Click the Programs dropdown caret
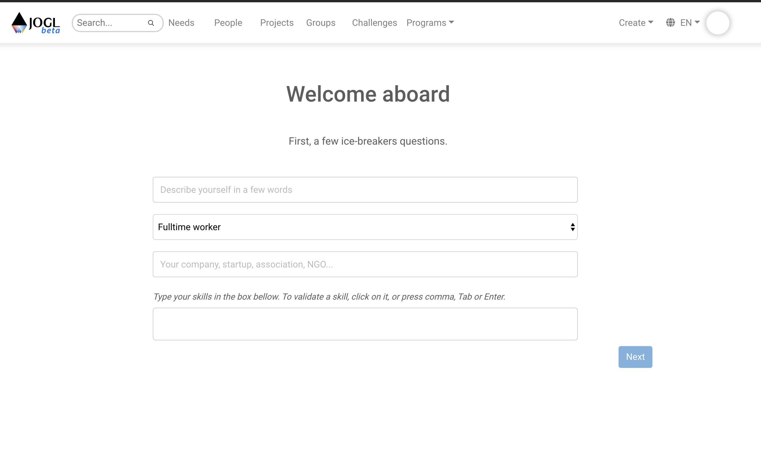761x454 pixels. click(451, 22)
